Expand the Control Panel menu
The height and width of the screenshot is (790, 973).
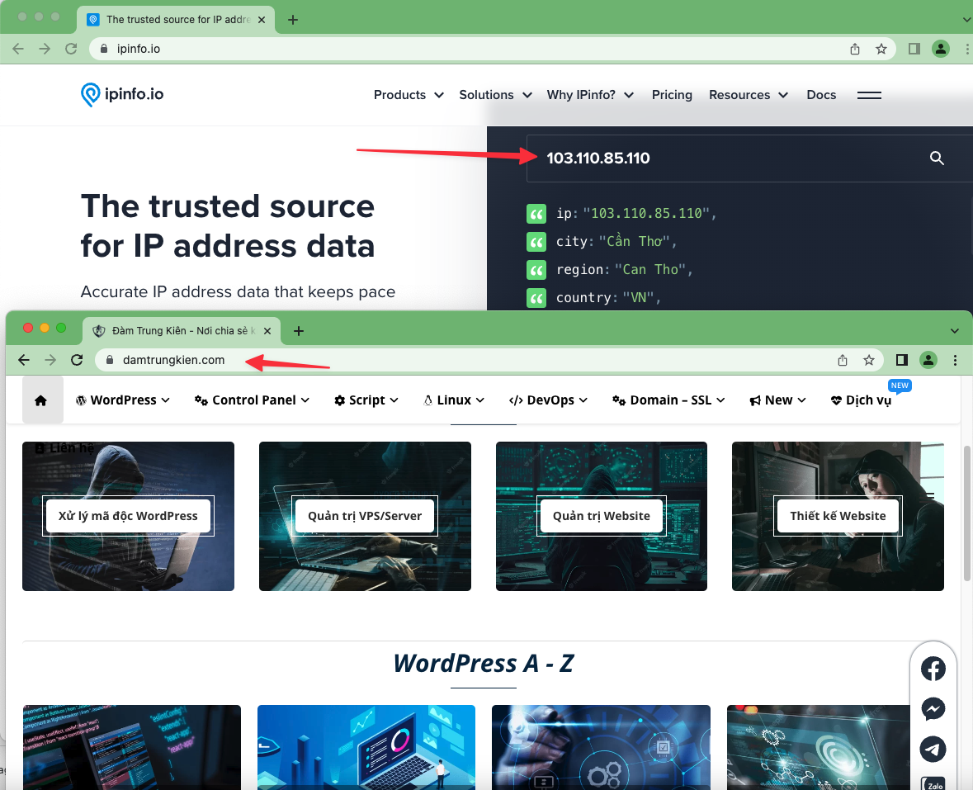(x=252, y=400)
